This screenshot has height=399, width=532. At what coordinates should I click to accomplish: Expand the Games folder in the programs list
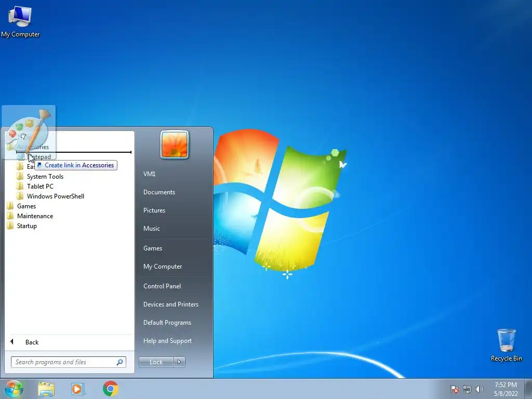click(26, 206)
